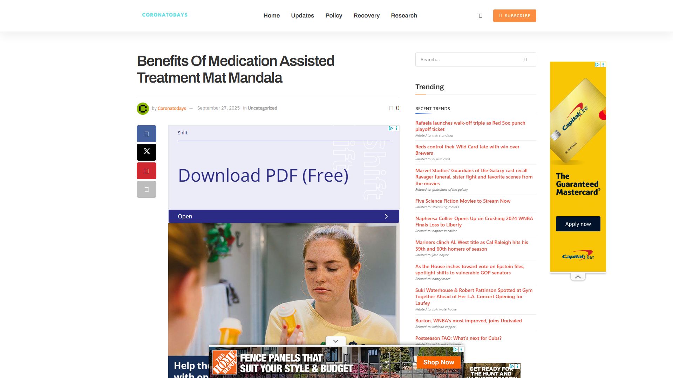Click the blue Facebook share button
This screenshot has width=673, height=378.
147,134
